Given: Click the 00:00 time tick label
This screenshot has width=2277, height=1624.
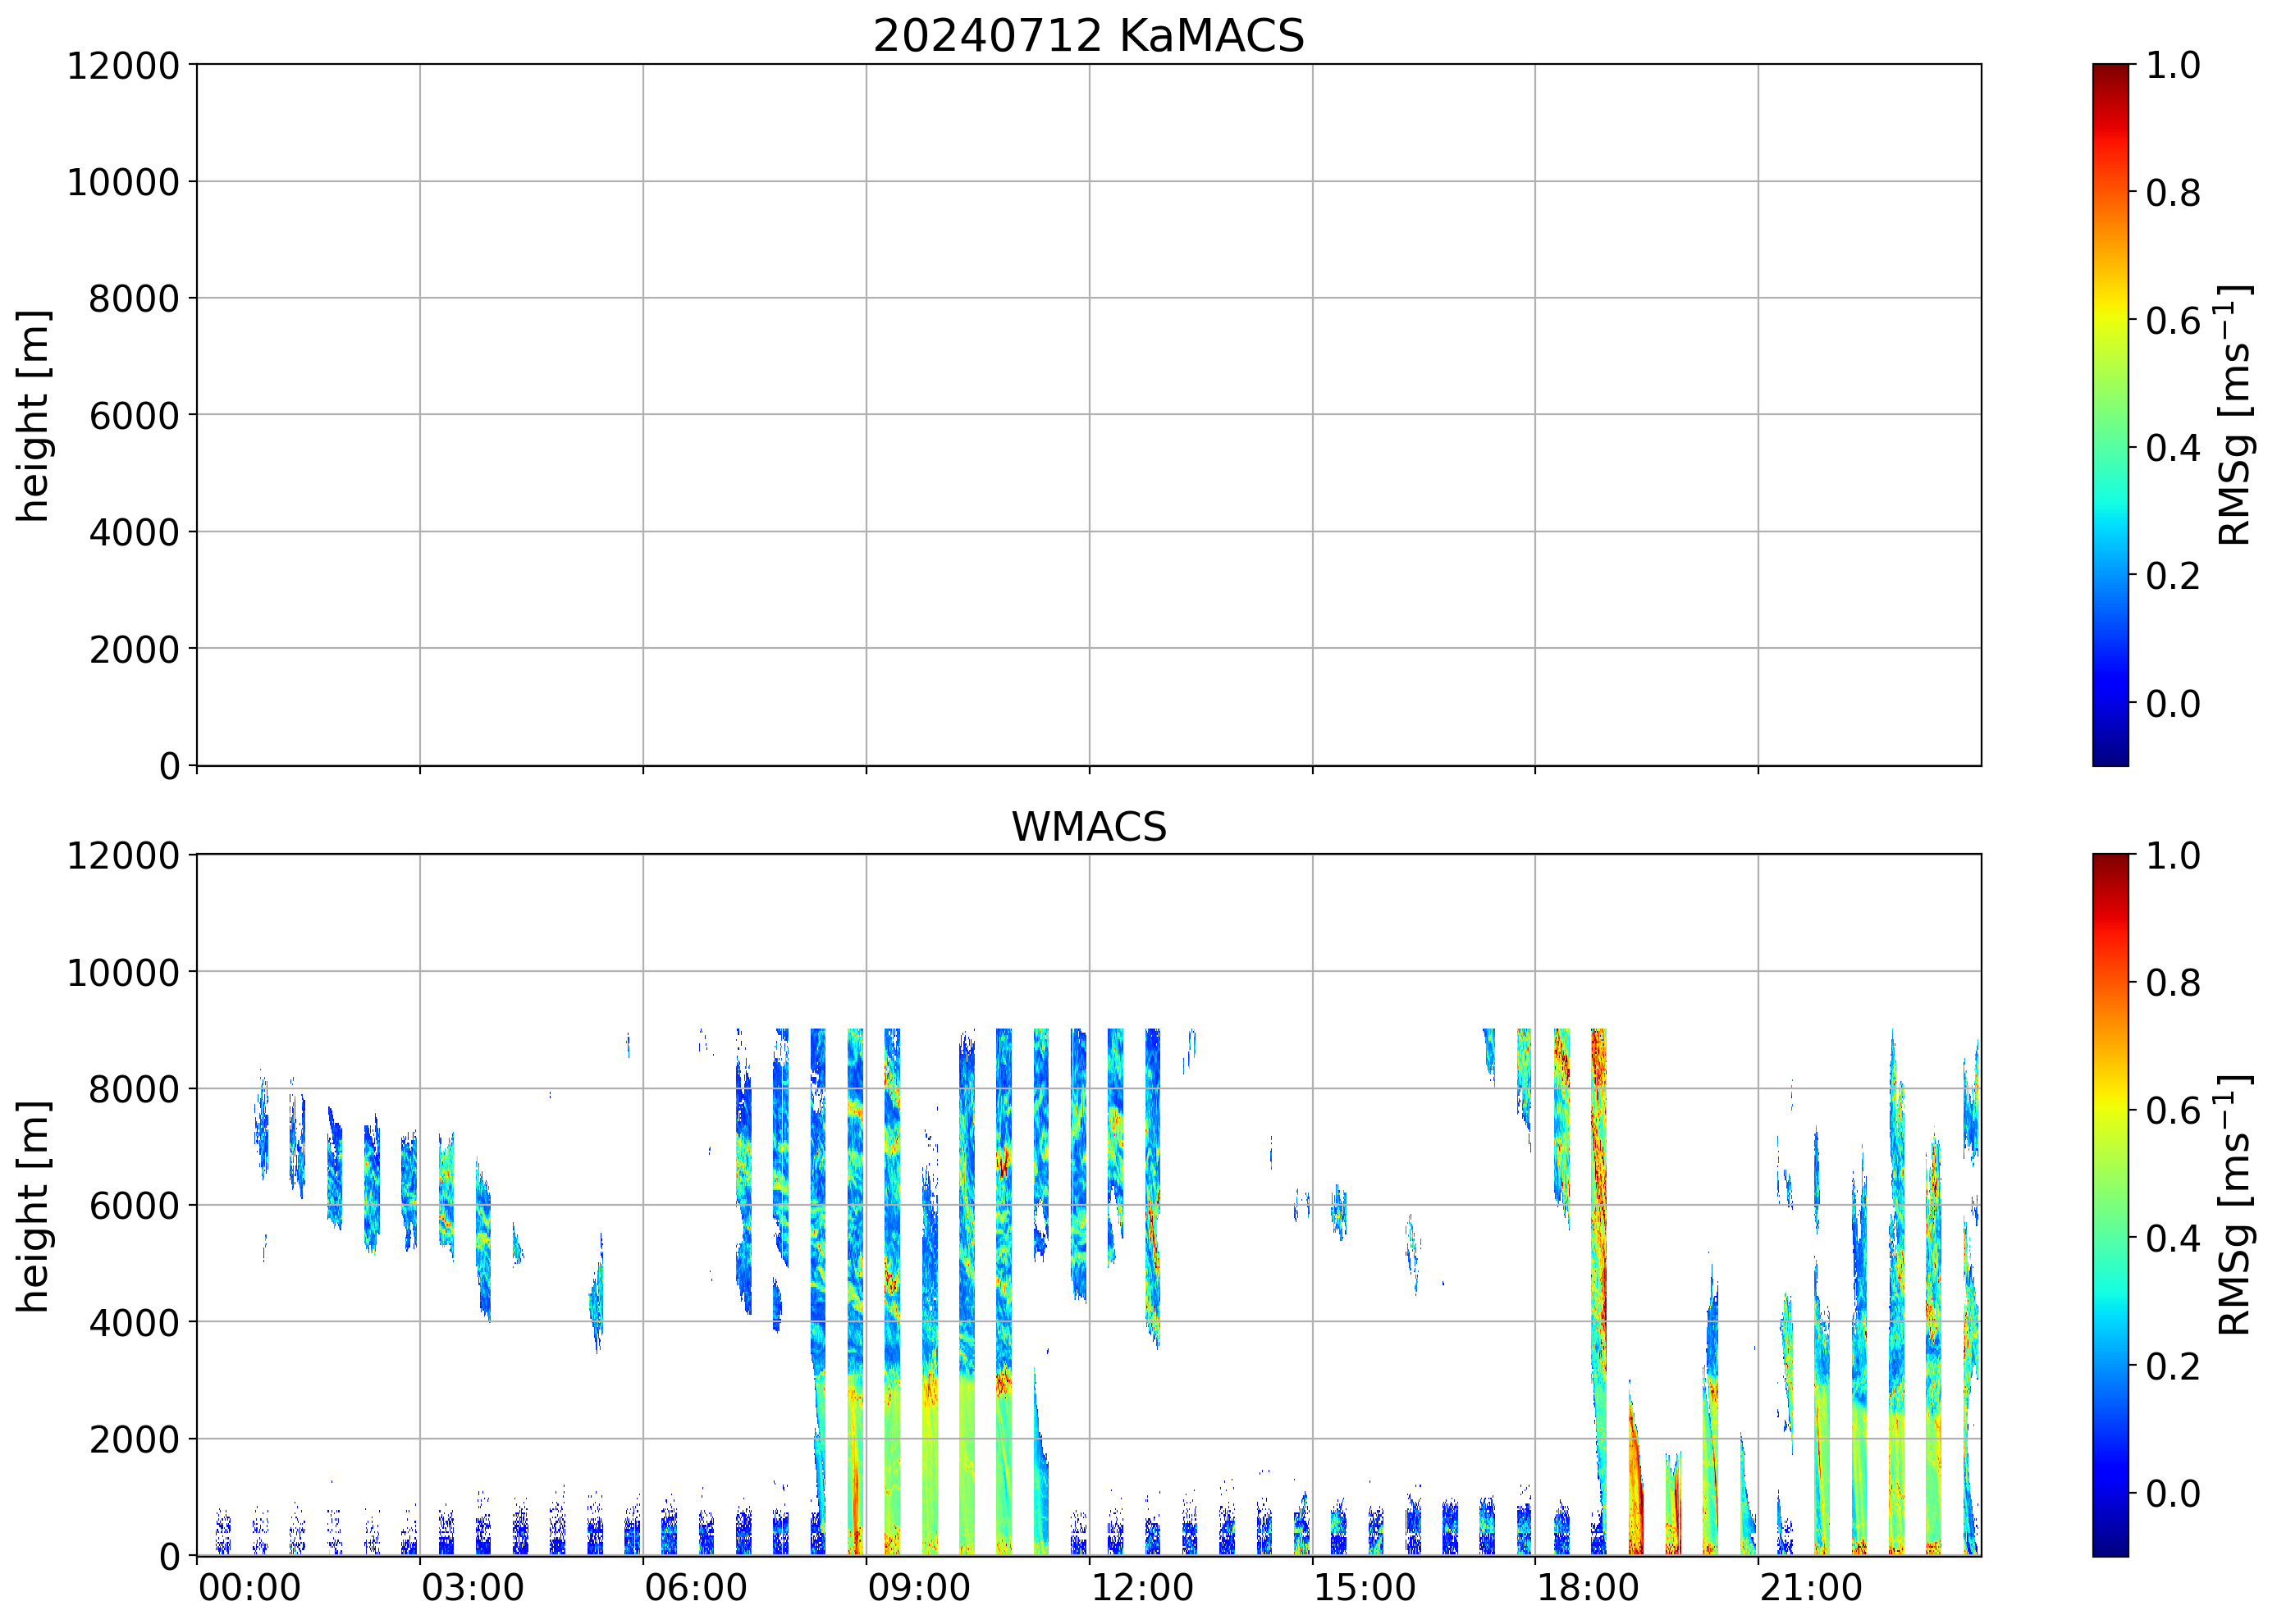Looking at the screenshot, I should click(249, 1587).
